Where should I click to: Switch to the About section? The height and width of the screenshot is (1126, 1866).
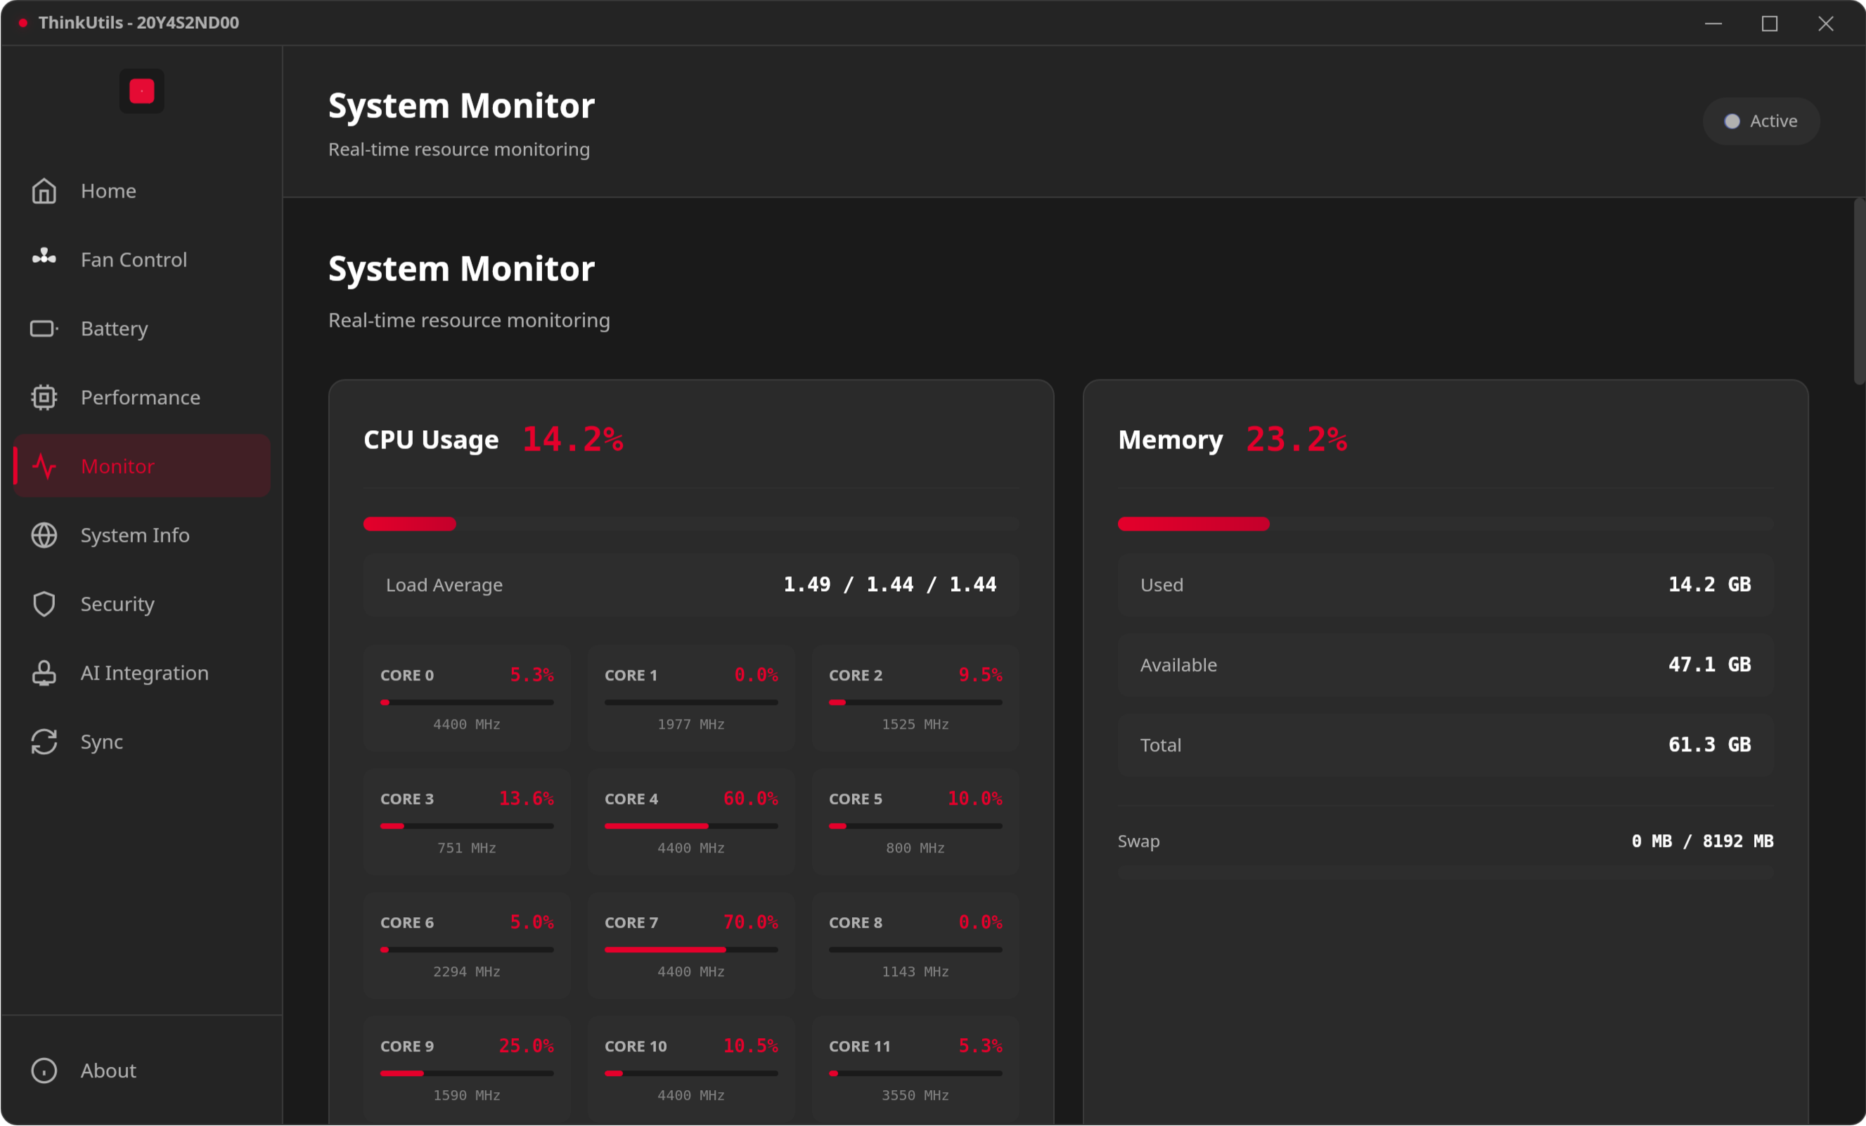pos(108,1070)
